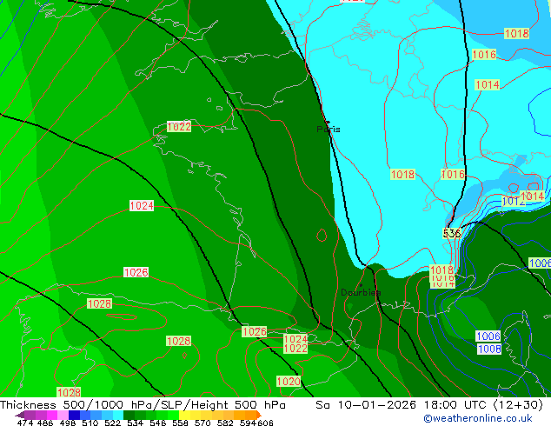Screen dimensions: 551x426
Task: Click the 1028 label at bottom edge
Action: 69,392
